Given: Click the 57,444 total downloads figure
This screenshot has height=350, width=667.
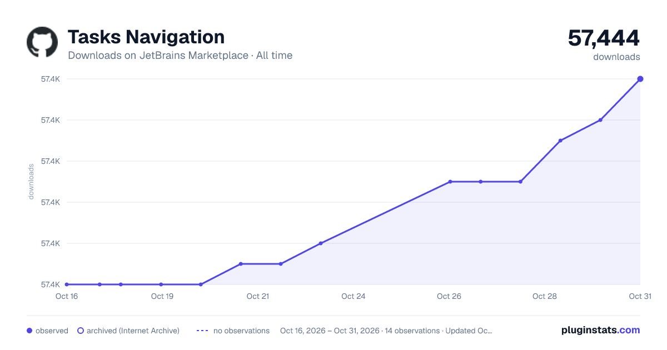Looking at the screenshot, I should 604,38.
